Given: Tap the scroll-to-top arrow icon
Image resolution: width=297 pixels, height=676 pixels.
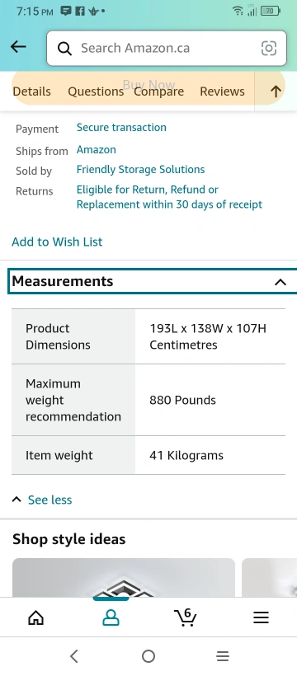Looking at the screenshot, I should 276,91.
